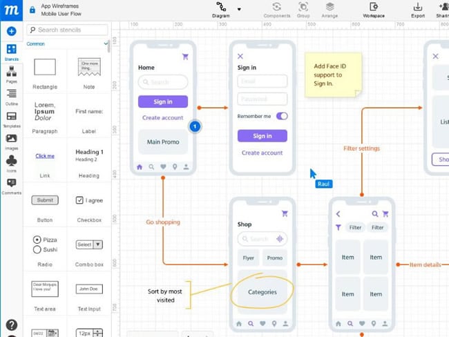Collapse the Common stencils section

(106, 44)
